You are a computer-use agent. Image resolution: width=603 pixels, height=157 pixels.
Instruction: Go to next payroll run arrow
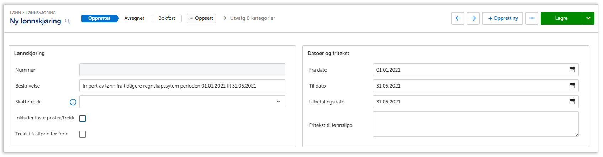coord(473,18)
